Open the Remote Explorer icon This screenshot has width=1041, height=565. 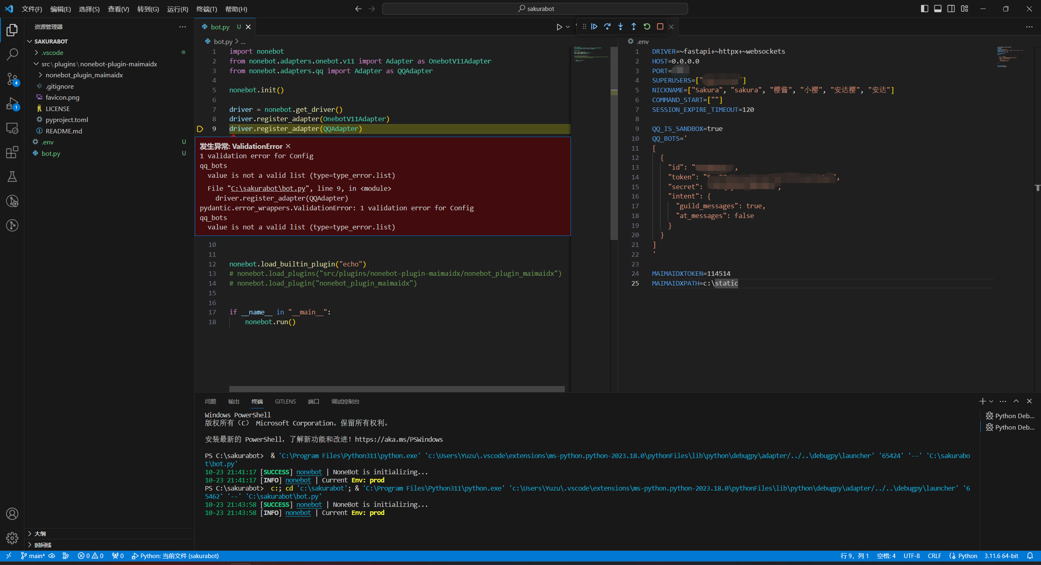12,128
